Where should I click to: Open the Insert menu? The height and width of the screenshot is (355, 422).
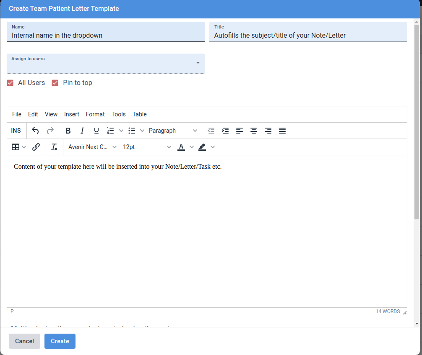[72, 114]
